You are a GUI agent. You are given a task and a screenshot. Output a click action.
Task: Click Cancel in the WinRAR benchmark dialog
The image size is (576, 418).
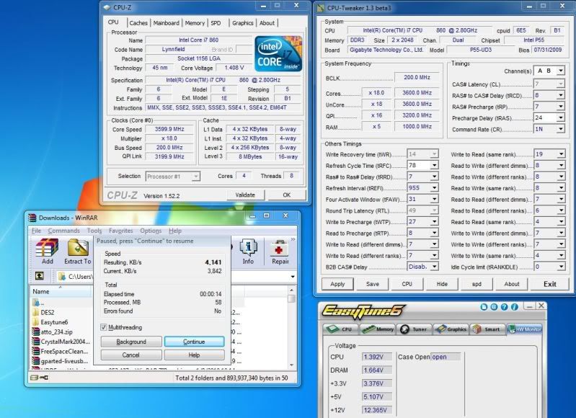[130, 355]
